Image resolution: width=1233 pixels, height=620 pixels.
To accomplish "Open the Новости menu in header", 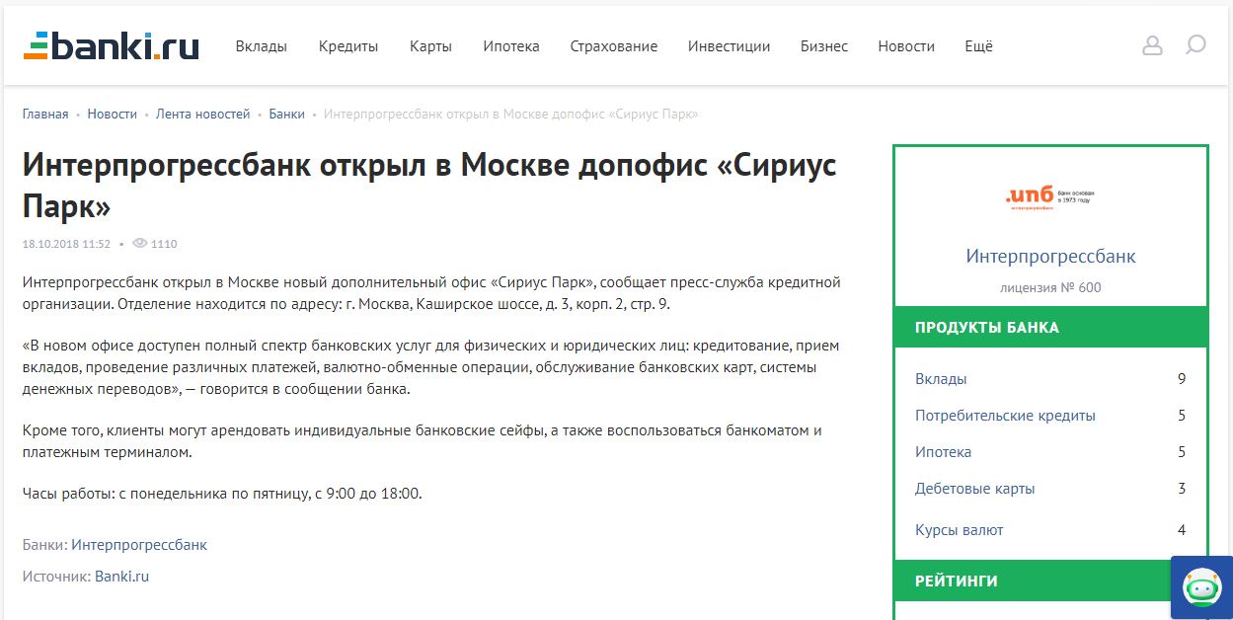I will click(906, 46).
